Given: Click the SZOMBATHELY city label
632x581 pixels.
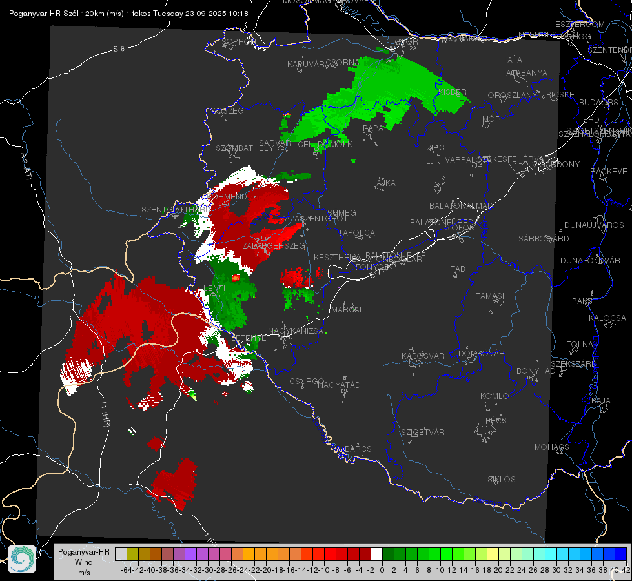Looking at the screenshot, I should (245, 148).
